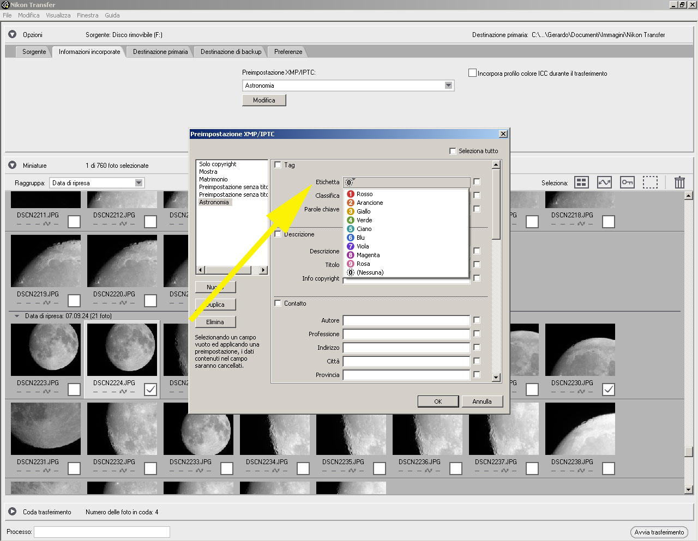
Task: Click the trash can delete icon
Action: [x=679, y=183]
